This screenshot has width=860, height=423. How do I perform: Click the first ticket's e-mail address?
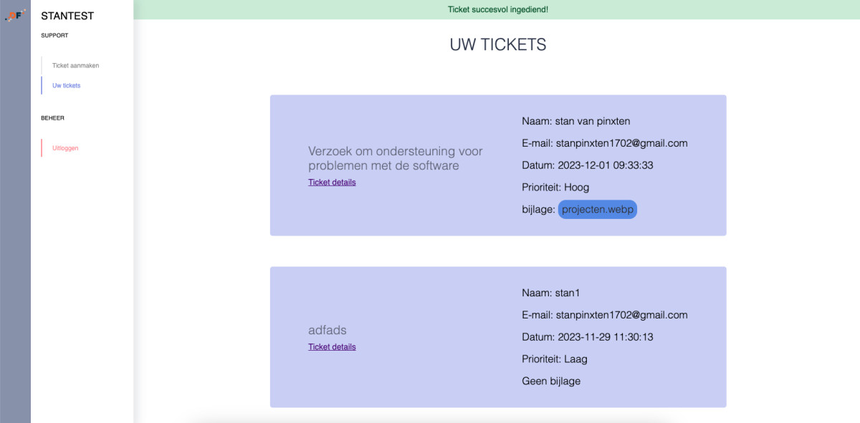(622, 143)
